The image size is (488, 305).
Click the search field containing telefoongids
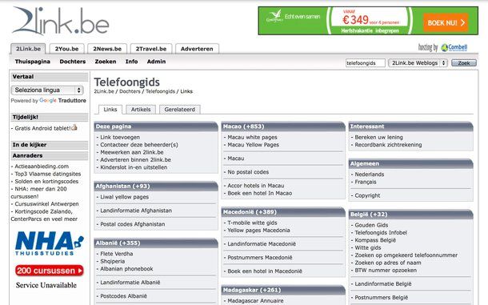pyautogui.click(x=366, y=63)
